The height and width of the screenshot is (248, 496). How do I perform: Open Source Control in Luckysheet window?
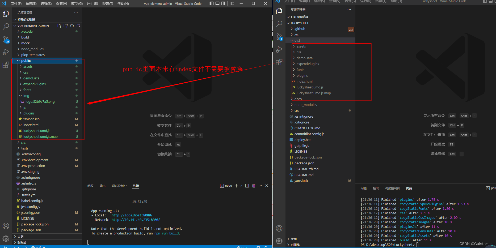(x=279, y=37)
